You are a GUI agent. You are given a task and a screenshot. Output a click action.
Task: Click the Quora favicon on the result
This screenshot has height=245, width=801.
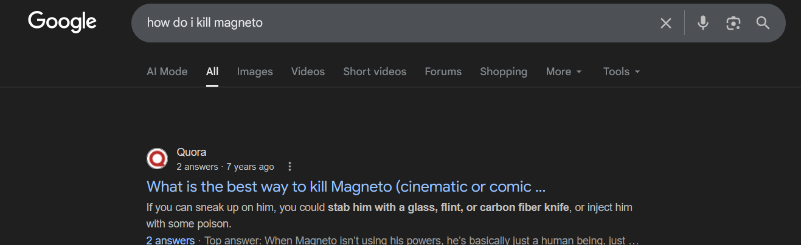point(157,159)
